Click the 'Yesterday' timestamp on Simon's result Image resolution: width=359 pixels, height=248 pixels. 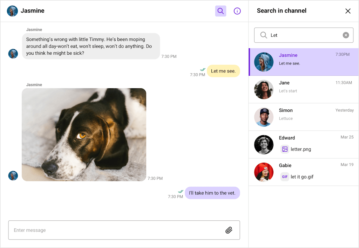coord(345,110)
